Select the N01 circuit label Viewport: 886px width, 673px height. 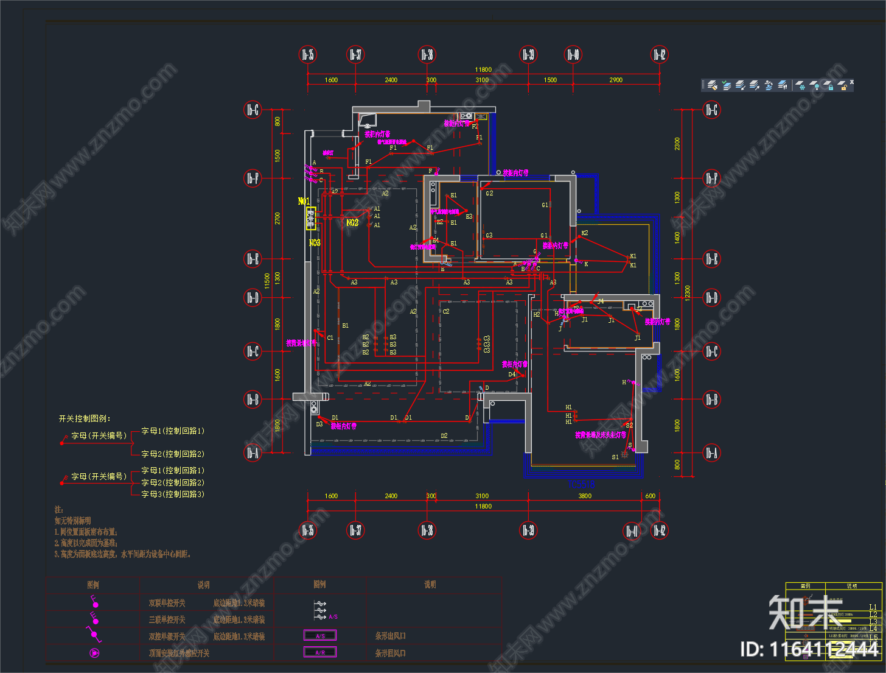pos(304,201)
